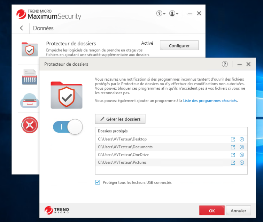Remove the Pictures folder from protection
This screenshot has height=222, width=263.
point(242,163)
